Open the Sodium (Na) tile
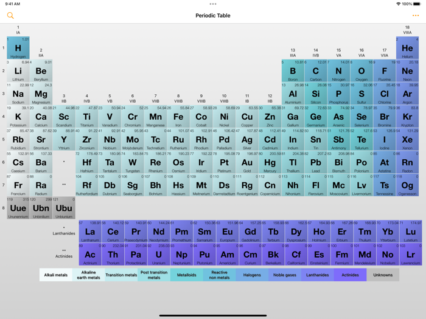 pos(18,94)
